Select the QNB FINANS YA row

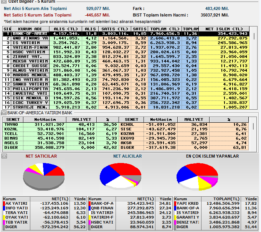pos(126,38)
